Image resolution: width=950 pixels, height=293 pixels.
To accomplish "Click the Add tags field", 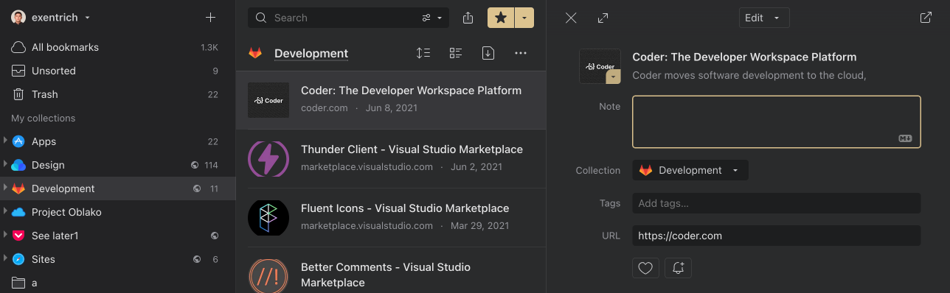I will point(777,203).
